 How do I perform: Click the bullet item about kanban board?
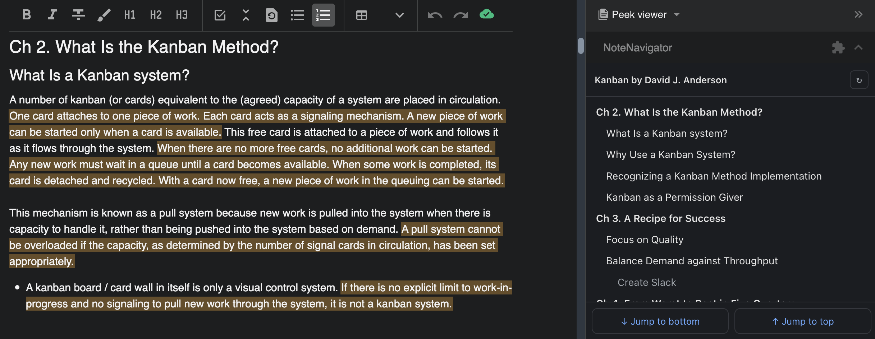point(269,296)
